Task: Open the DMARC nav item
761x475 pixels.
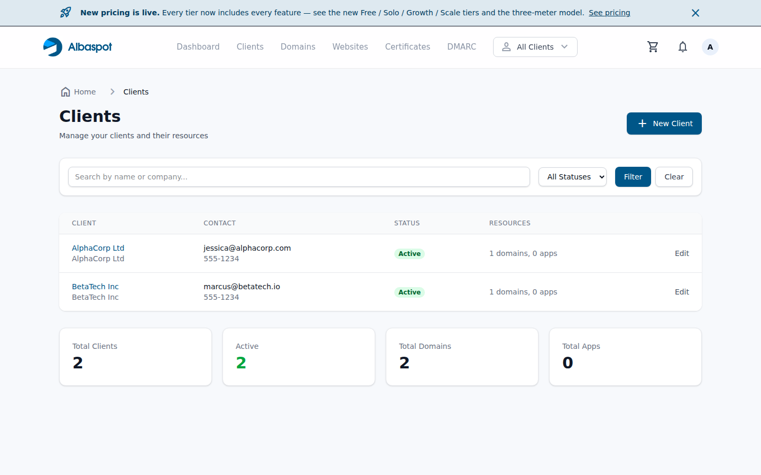Action: (461, 47)
